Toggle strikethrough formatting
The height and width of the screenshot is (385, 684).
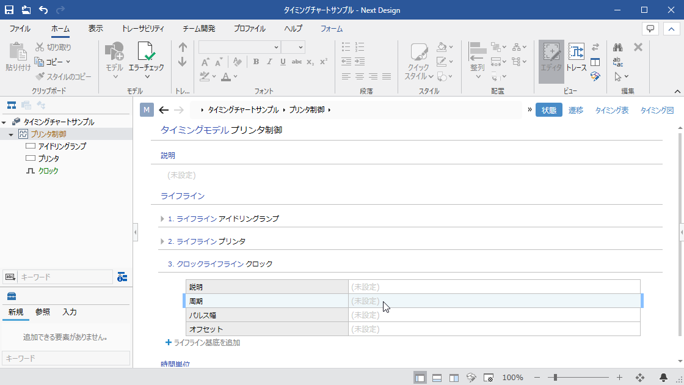[297, 62]
